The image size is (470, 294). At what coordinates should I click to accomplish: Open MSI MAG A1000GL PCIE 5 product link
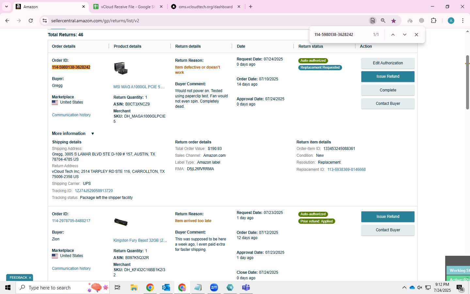(x=139, y=87)
